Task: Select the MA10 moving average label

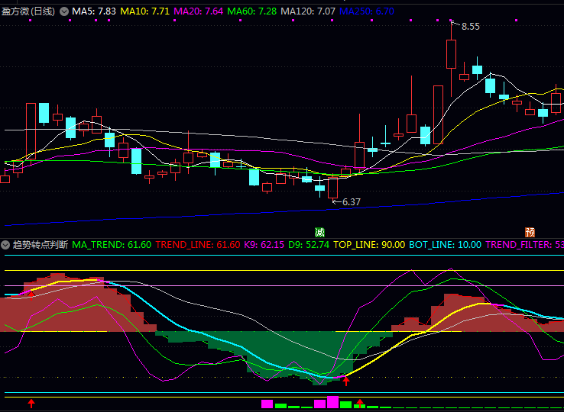Action: pyautogui.click(x=144, y=12)
